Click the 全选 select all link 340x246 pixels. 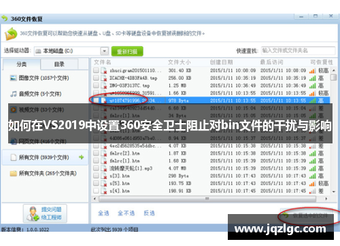(x=103, y=213)
